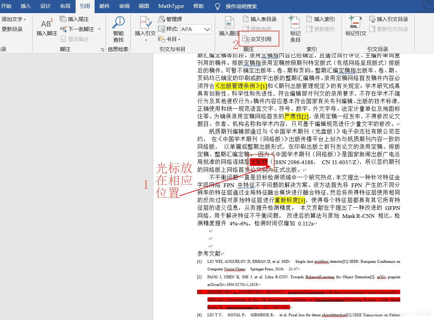Image resolution: width=434 pixels, height=320 pixels.
Task: Open the 视图 tab
Action: pos(144,6)
